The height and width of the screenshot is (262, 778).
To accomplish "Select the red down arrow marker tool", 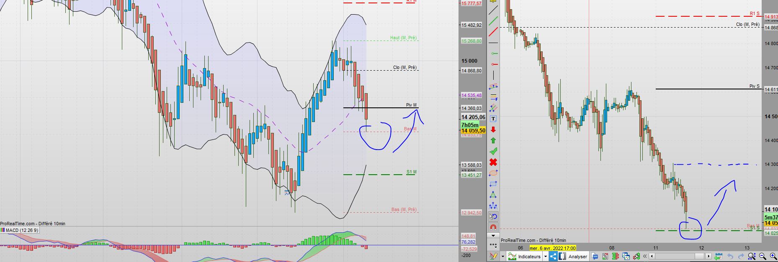I will point(493,130).
